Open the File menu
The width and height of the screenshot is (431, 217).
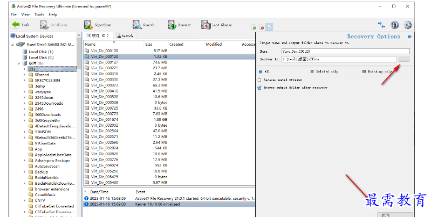pyautogui.click(x=13, y=15)
